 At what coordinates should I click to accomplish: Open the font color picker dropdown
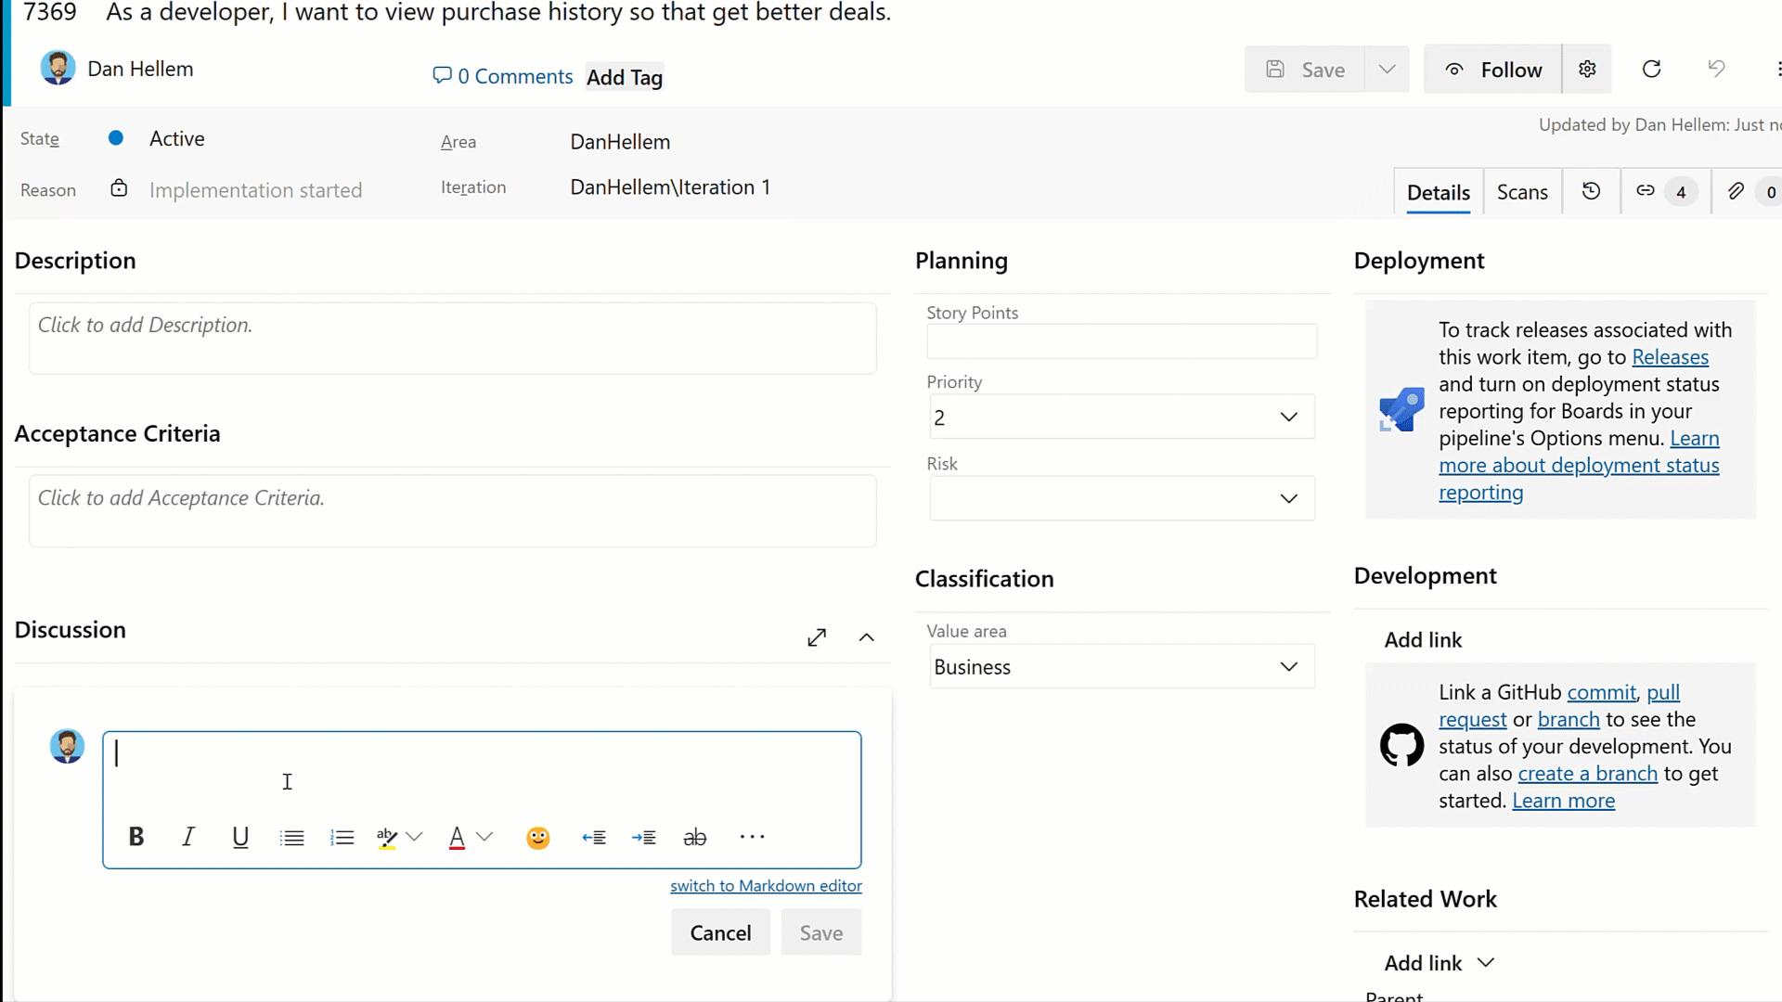coord(485,836)
